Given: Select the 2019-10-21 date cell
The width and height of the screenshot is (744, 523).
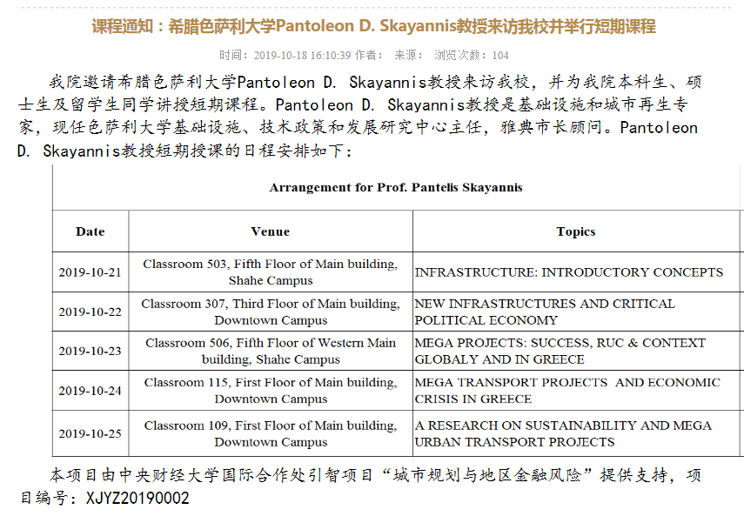Looking at the screenshot, I should click(90, 272).
